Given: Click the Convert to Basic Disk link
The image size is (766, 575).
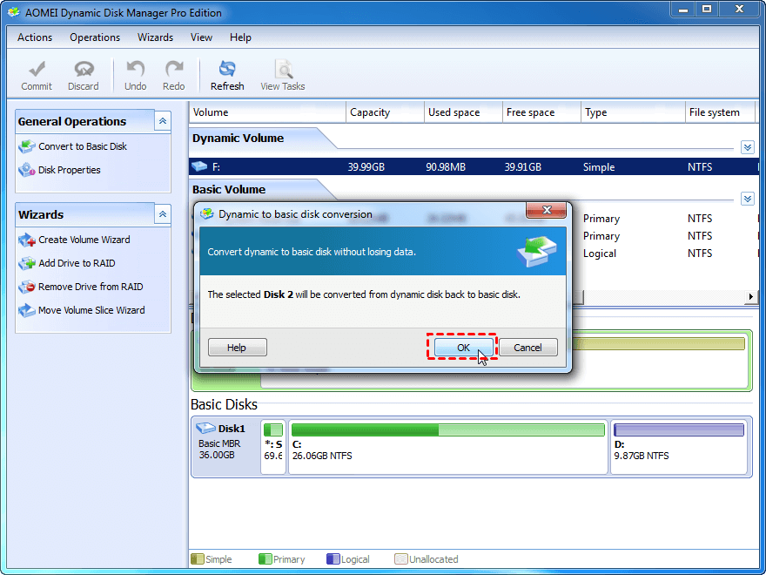Looking at the screenshot, I should (83, 146).
